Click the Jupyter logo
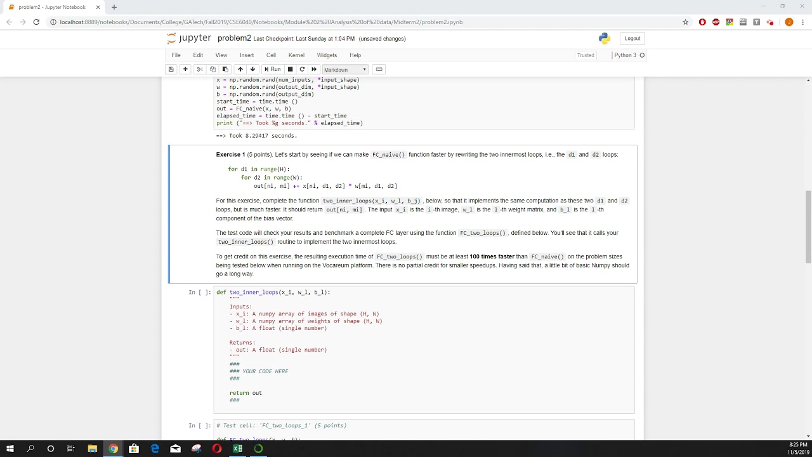This screenshot has width=812, height=457. pos(188,38)
